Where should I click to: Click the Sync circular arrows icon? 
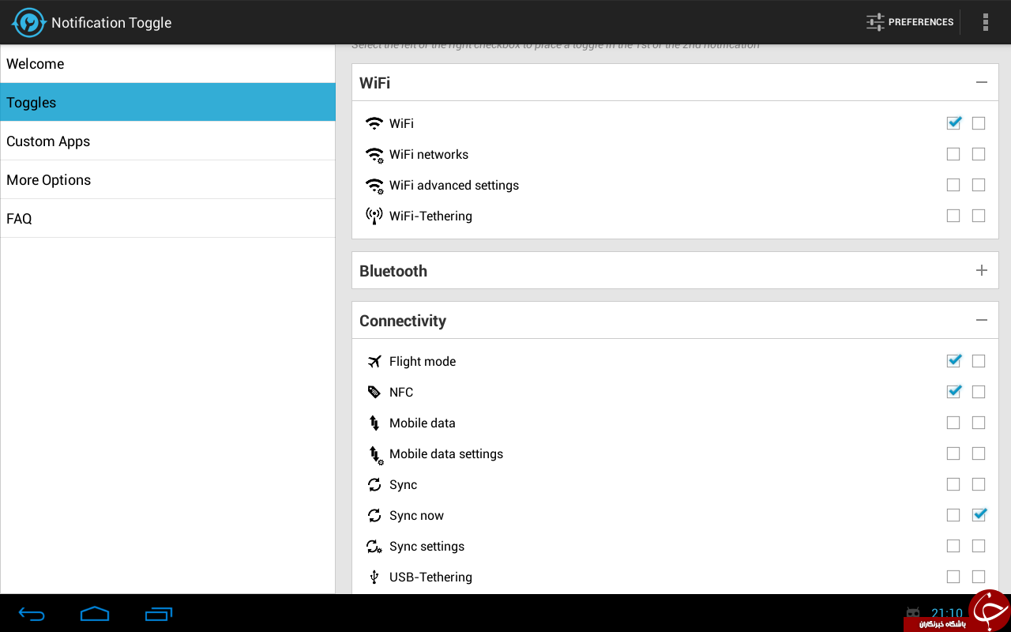374,484
